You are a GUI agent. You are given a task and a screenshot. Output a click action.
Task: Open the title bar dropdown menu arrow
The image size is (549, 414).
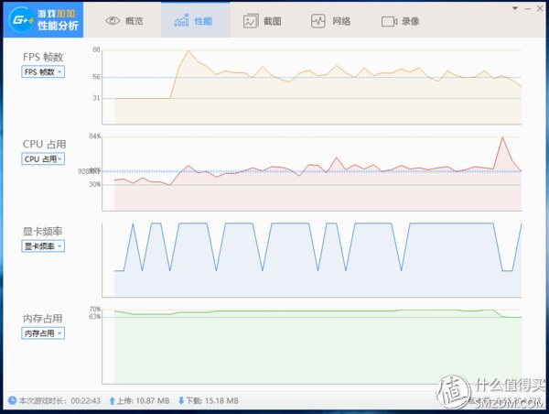click(515, 8)
